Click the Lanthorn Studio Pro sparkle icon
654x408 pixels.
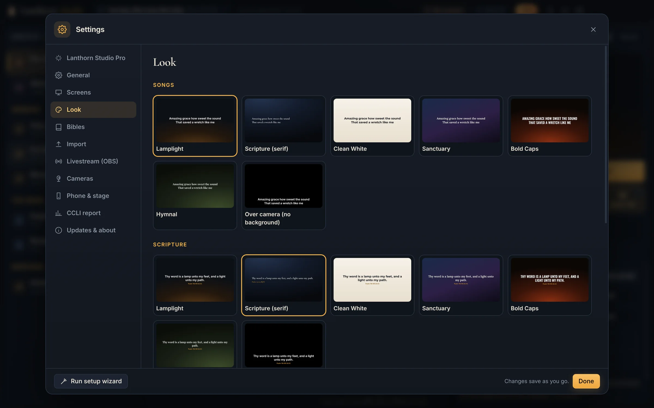[x=59, y=58]
